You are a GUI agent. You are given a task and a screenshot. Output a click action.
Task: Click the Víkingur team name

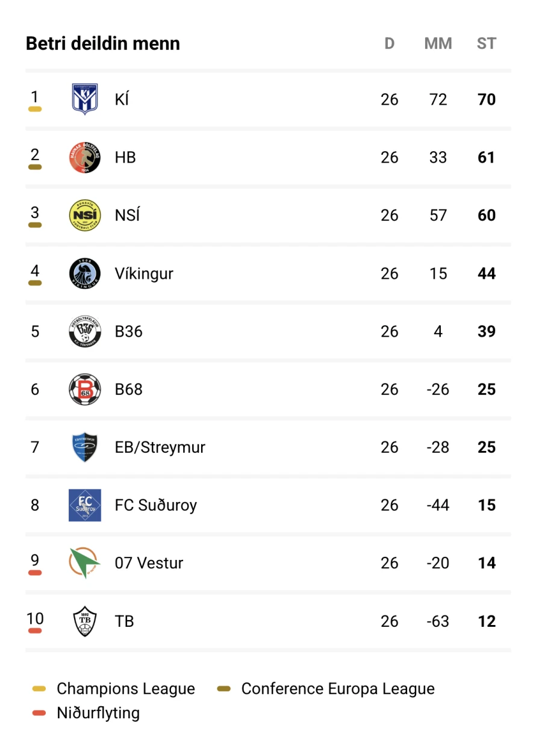pyautogui.click(x=144, y=273)
